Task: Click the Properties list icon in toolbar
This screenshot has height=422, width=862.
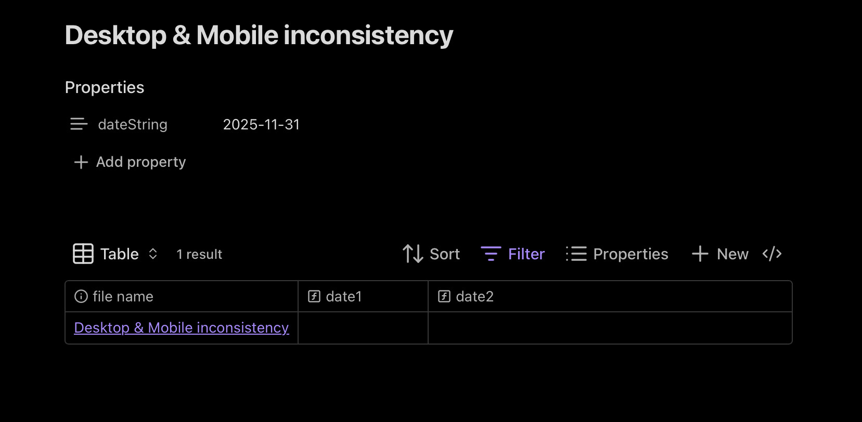Action: click(576, 254)
